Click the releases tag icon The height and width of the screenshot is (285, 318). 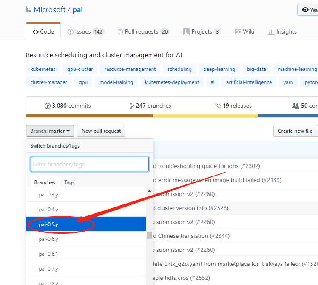point(219,106)
